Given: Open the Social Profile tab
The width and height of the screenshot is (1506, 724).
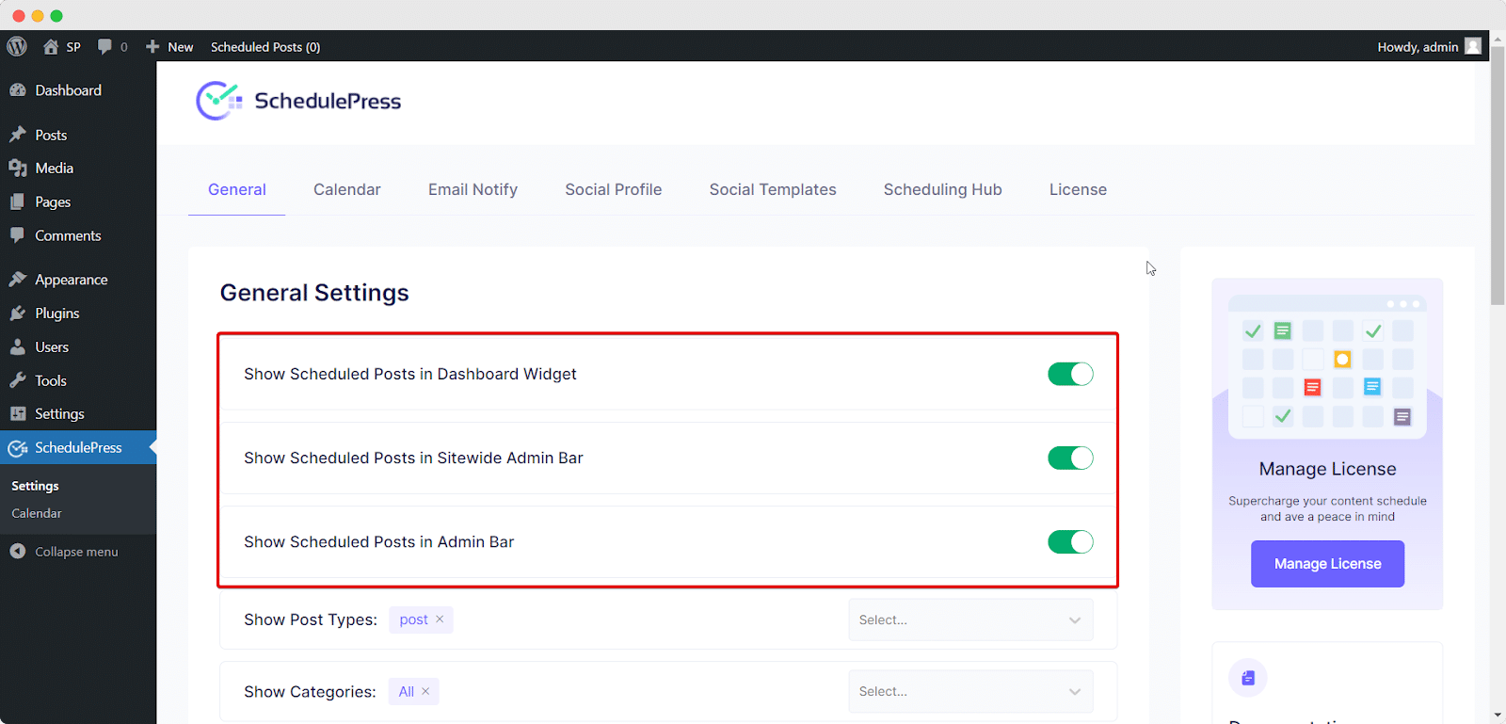Looking at the screenshot, I should (614, 189).
